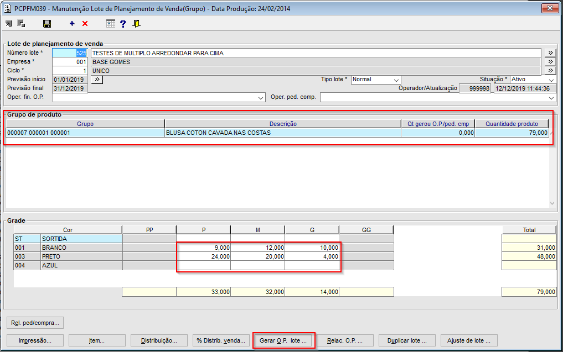Click BRANCO size G cell with 10,000

[x=312, y=248]
